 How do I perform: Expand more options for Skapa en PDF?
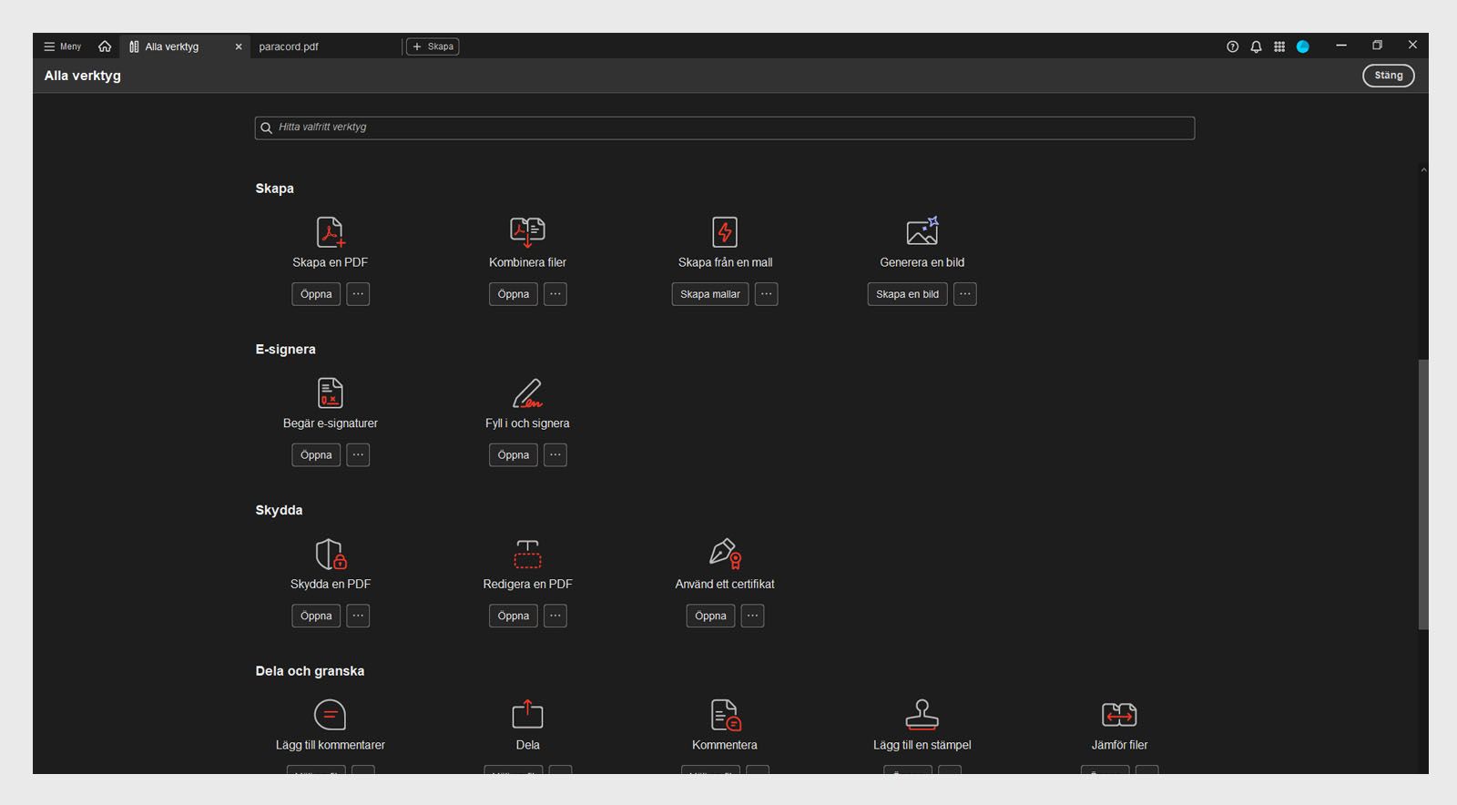click(358, 294)
